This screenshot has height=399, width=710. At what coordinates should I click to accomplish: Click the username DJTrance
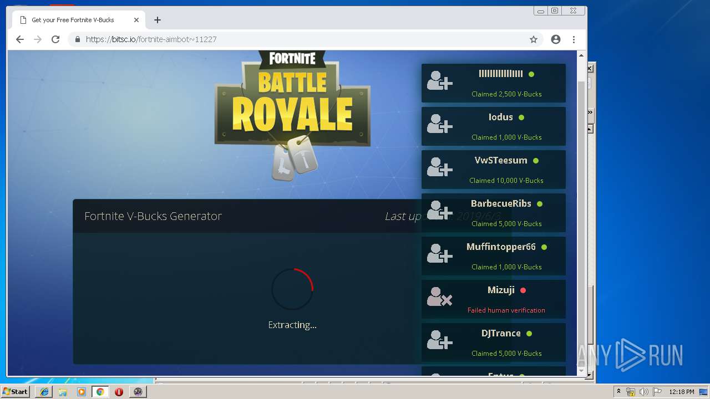(501, 333)
